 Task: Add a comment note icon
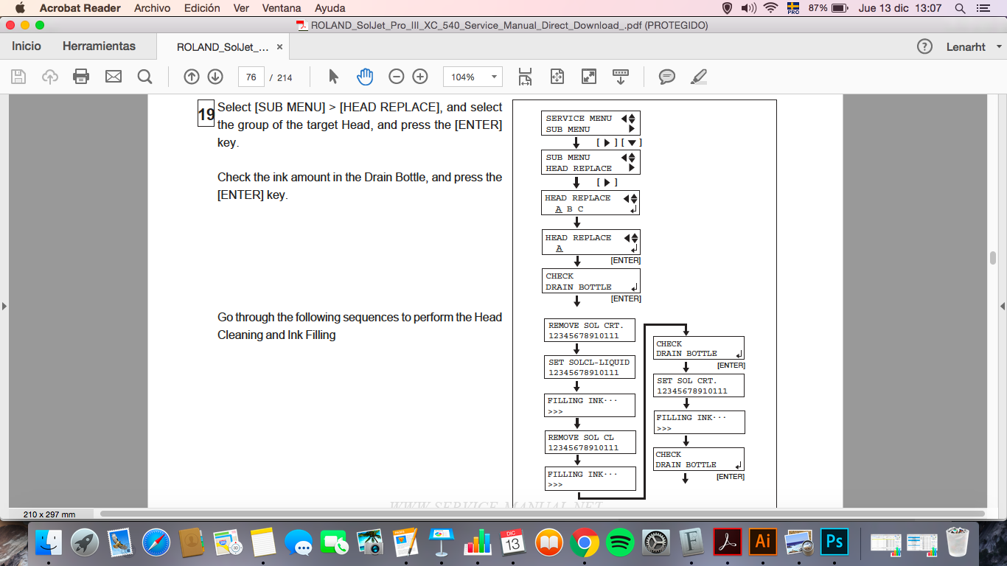tap(667, 77)
